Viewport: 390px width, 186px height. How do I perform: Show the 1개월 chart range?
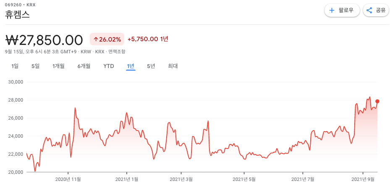tap(58, 66)
